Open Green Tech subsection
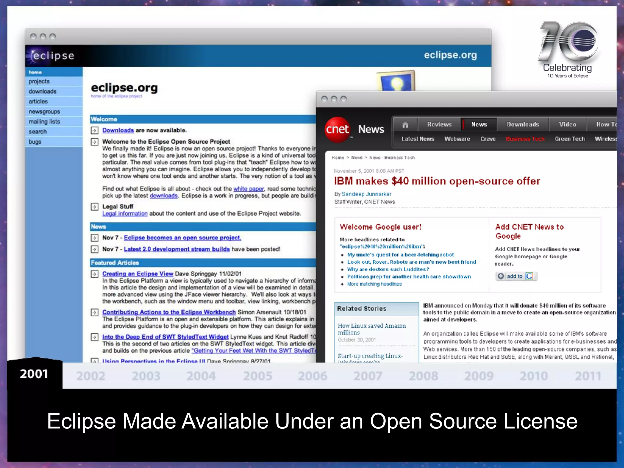Viewport: 624px width, 468px height. tap(570, 139)
